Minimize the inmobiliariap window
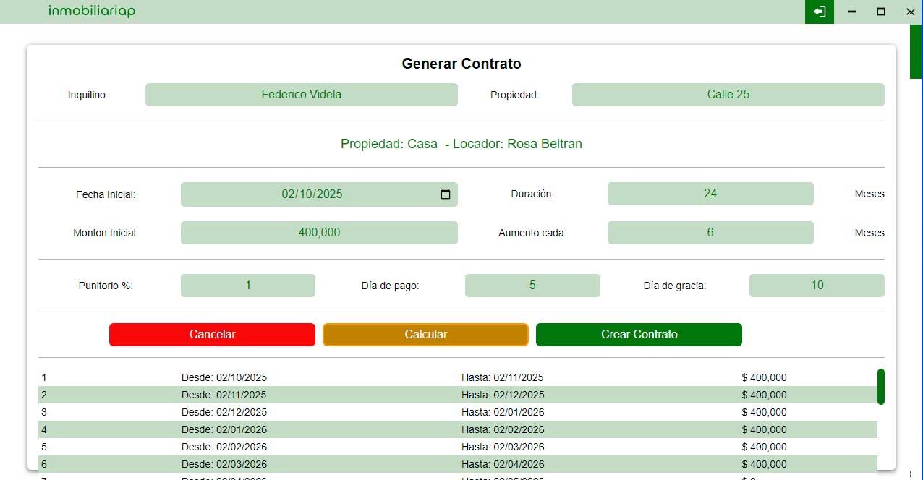Viewport: 923px width, 480px height. 852,12
